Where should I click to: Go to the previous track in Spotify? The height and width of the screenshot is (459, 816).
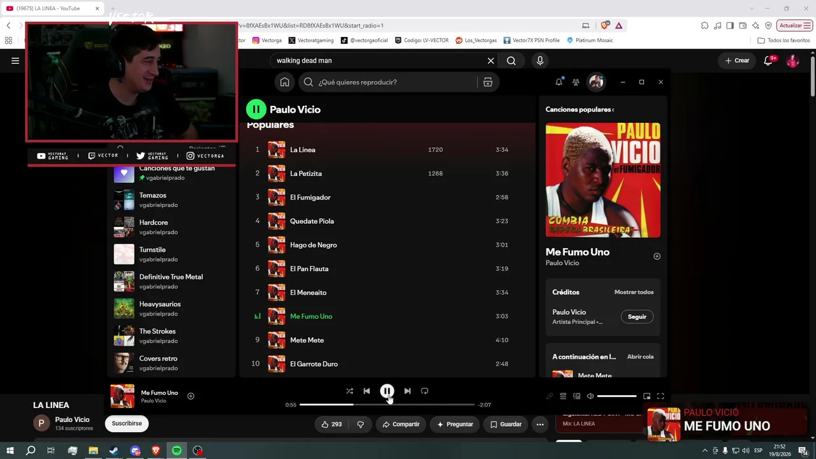[x=367, y=391]
